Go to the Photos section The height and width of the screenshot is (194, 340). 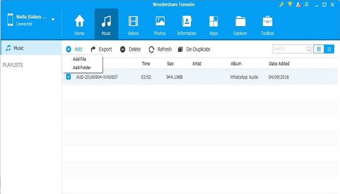[x=159, y=25]
